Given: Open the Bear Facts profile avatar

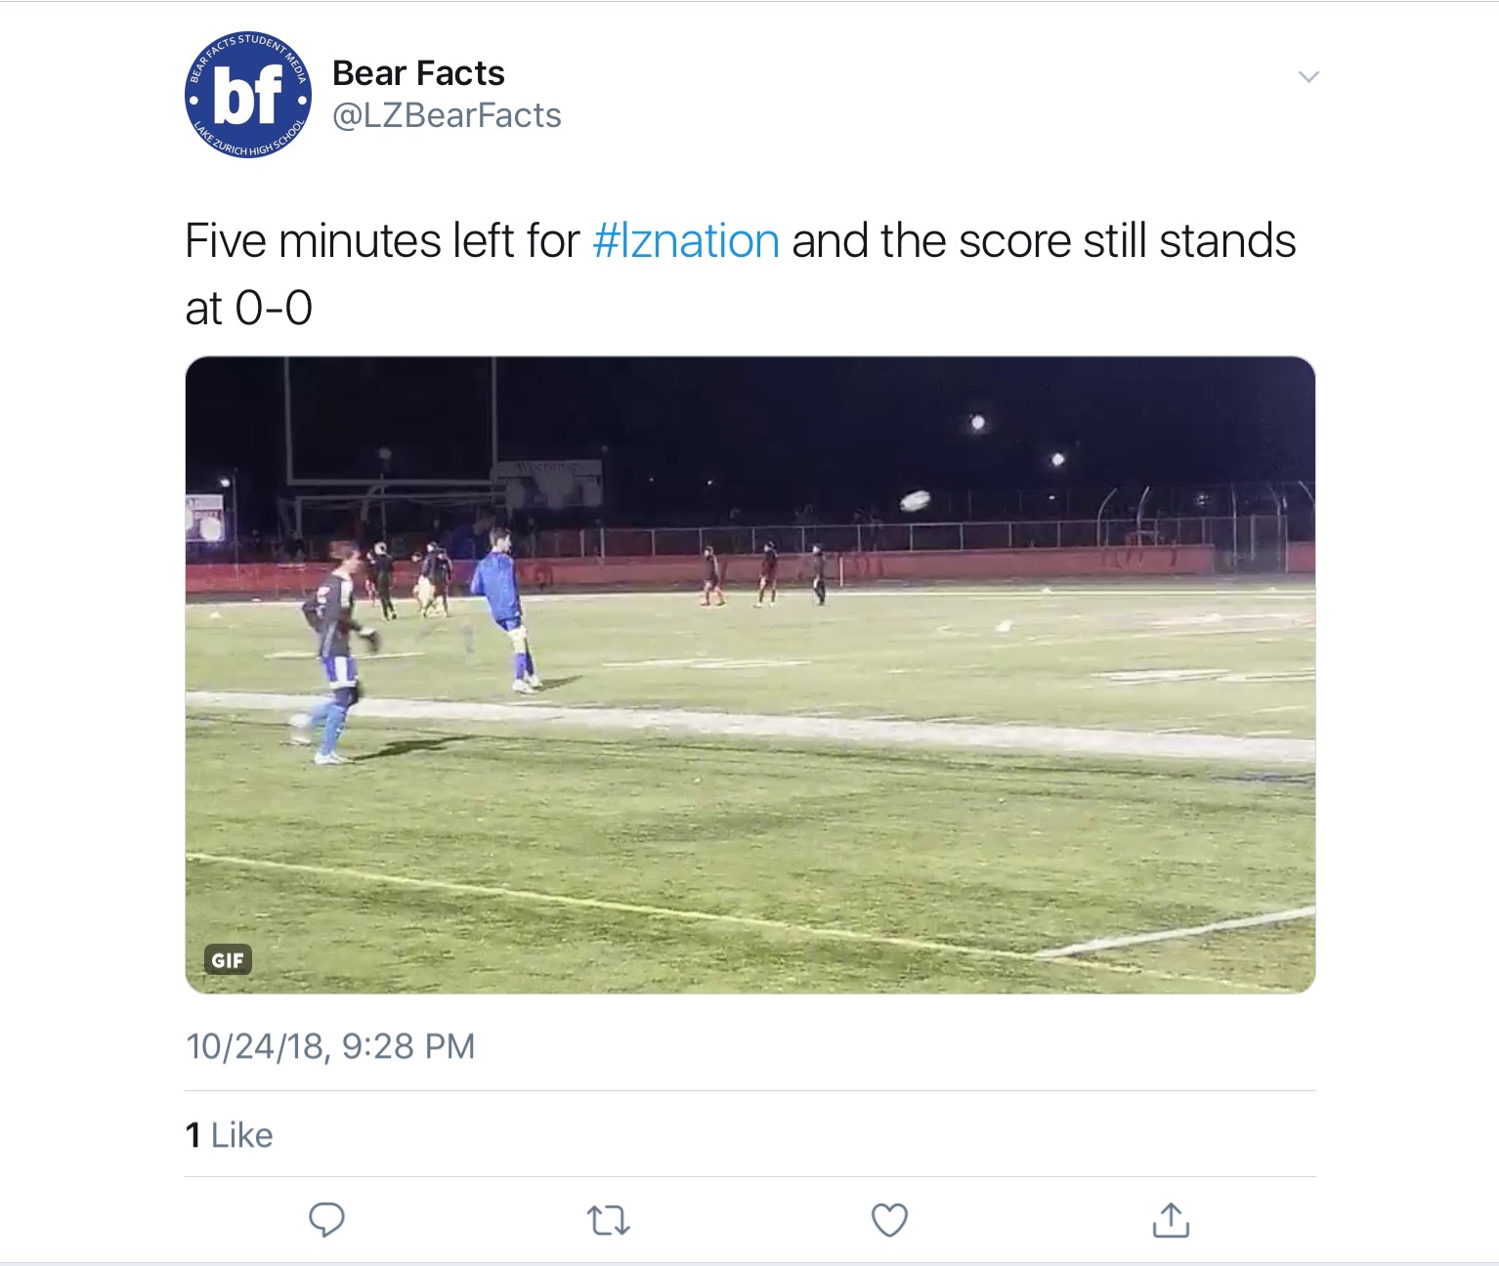Looking at the screenshot, I should point(248,95).
